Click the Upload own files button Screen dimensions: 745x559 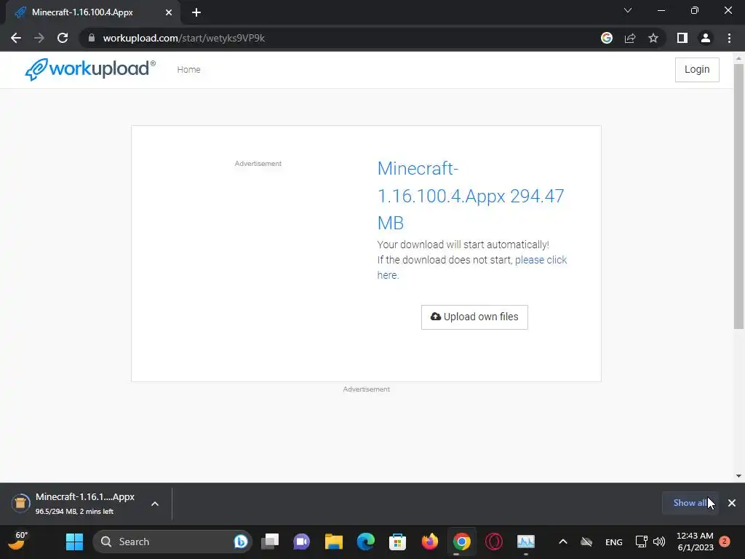(474, 317)
